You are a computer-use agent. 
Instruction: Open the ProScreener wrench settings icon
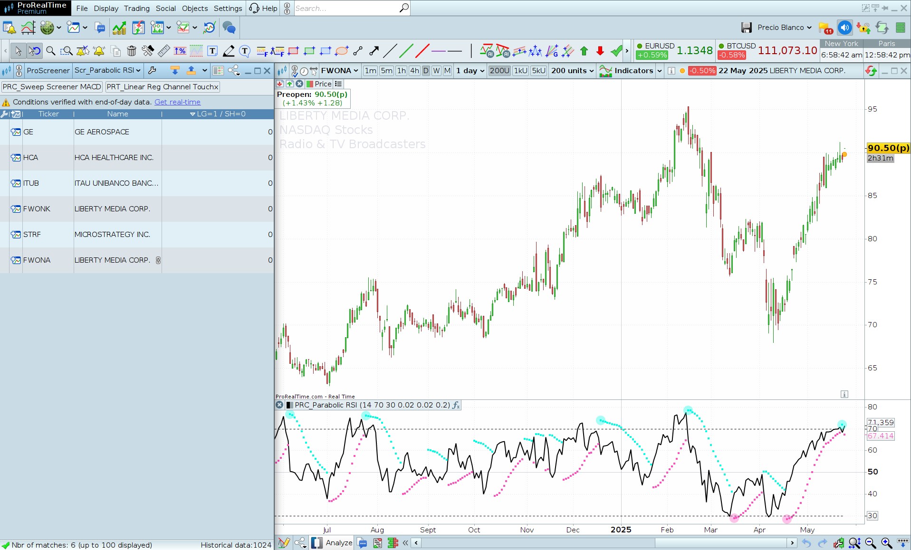point(152,71)
